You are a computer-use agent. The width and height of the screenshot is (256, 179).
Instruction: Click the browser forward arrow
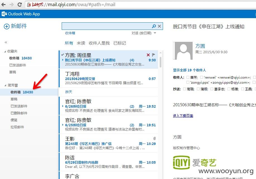pyautogui.click(x=11, y=4)
